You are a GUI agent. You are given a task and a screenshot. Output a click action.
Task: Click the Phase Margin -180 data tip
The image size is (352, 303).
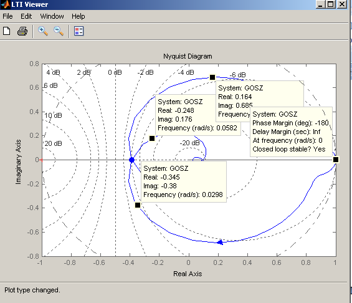click(291, 132)
